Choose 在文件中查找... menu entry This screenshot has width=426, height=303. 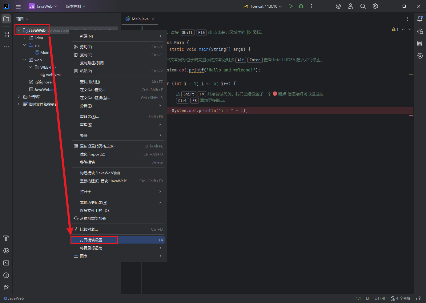[119, 90]
